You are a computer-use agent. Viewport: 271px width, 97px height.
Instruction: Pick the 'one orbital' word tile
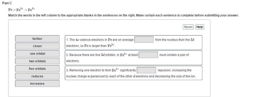pos(37,54)
